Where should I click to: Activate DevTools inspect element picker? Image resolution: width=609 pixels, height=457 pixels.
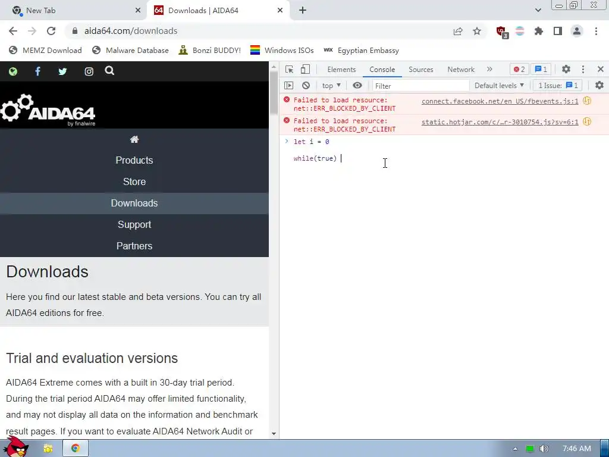pos(289,69)
